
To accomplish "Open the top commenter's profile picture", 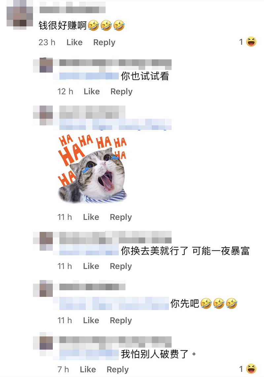I will pyautogui.click(x=20, y=15).
